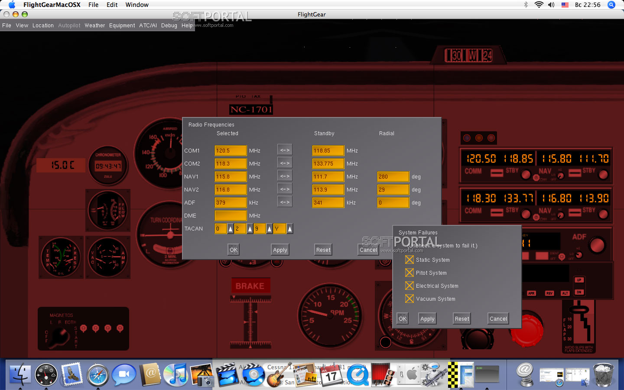
Task: Step the third TACAN digit arrow
Action: (270, 228)
